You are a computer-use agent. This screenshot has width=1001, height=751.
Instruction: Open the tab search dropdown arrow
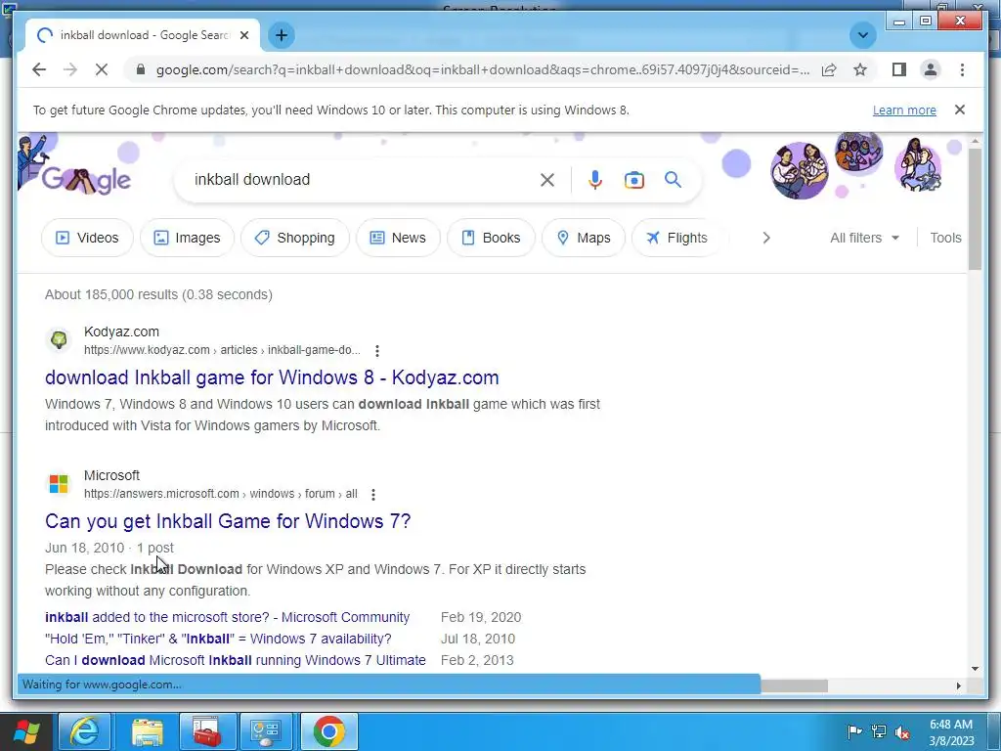[x=862, y=35]
